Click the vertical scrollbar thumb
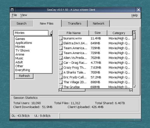The width and height of the screenshot is (150, 128). (134, 37)
